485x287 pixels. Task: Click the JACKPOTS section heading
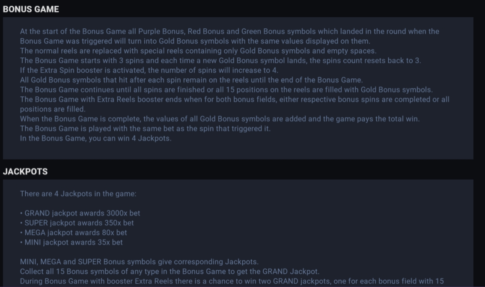pyautogui.click(x=25, y=172)
